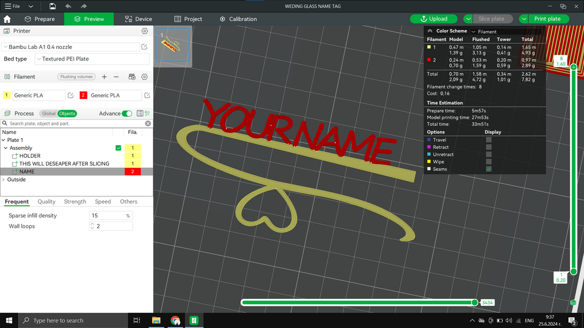Switch process mode to Global

click(48, 113)
